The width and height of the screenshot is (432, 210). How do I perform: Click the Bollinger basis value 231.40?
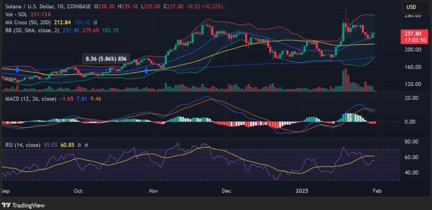coord(70,30)
